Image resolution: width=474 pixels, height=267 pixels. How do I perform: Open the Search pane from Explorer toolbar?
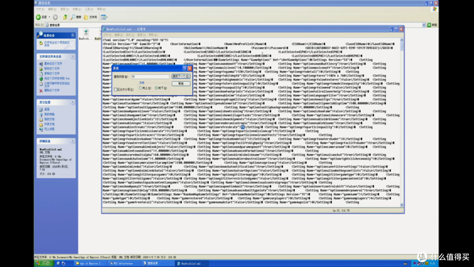click(x=76, y=17)
